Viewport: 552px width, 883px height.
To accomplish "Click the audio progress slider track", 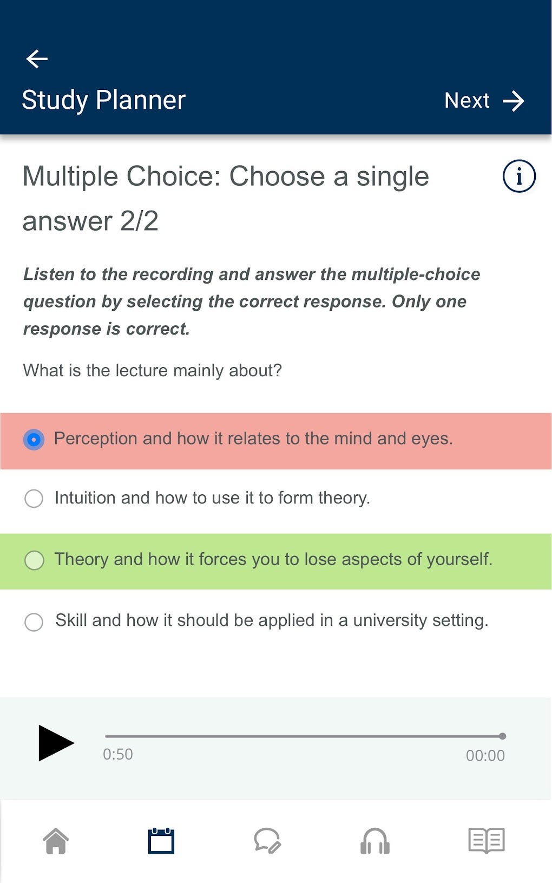I will tap(303, 736).
